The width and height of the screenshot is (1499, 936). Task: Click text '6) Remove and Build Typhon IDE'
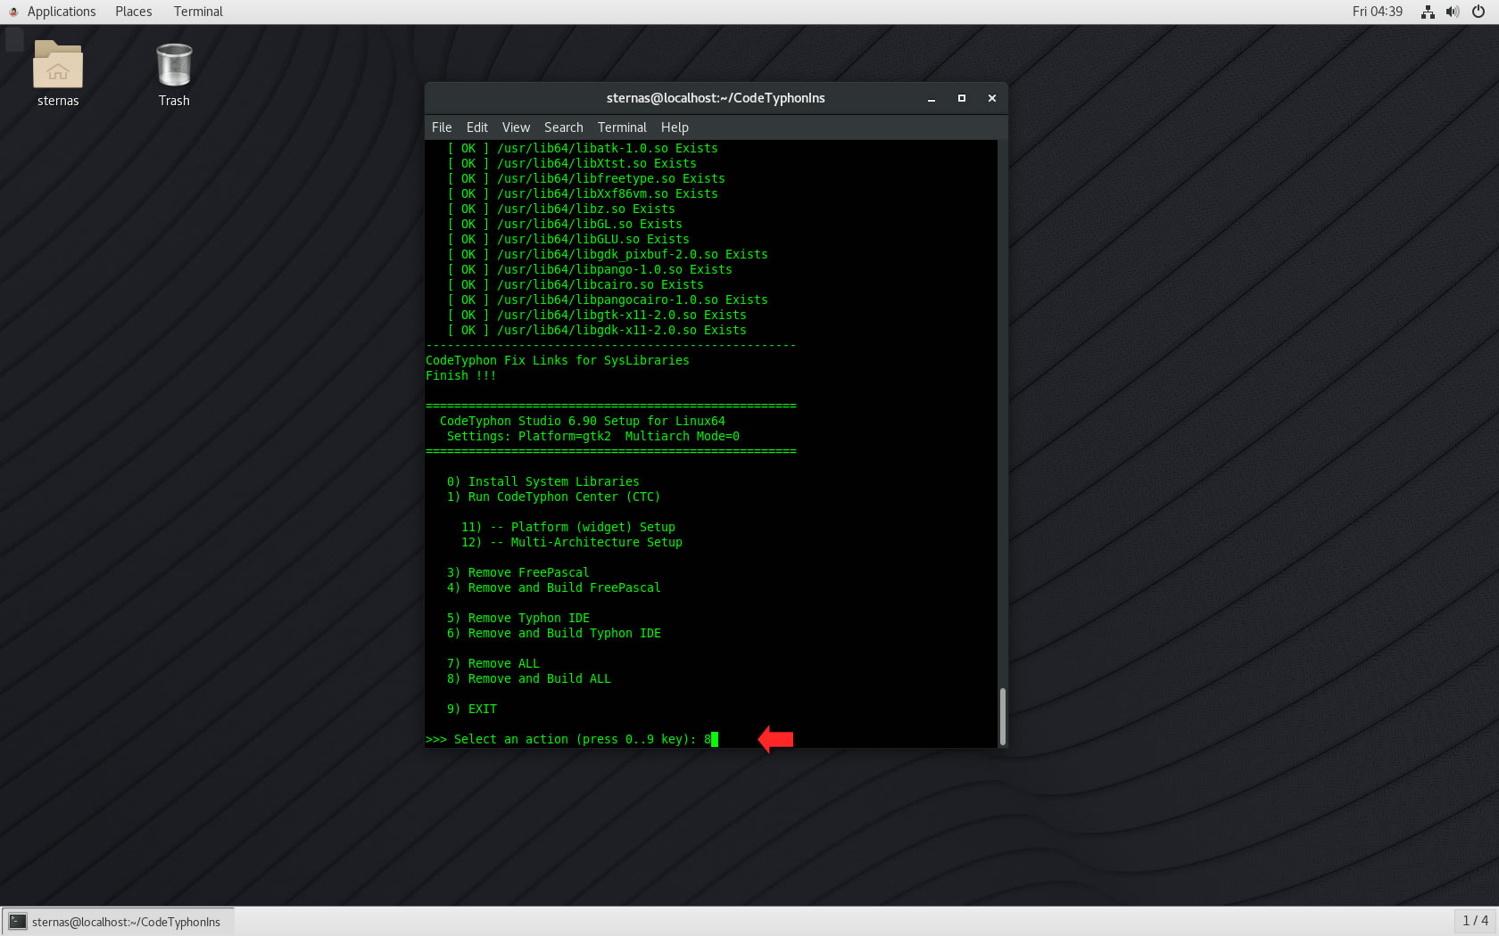pos(554,633)
